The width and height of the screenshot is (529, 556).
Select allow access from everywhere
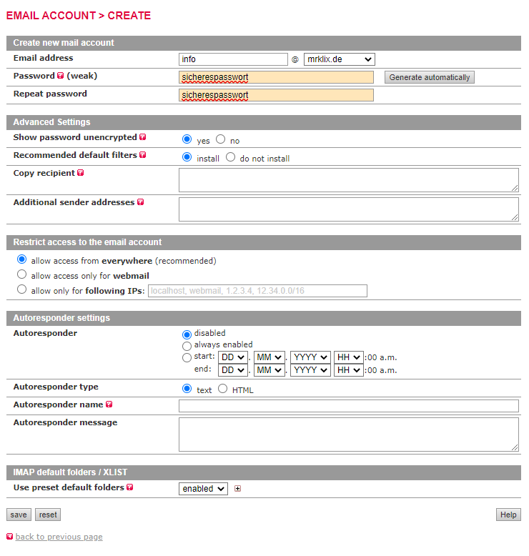coord(21,259)
